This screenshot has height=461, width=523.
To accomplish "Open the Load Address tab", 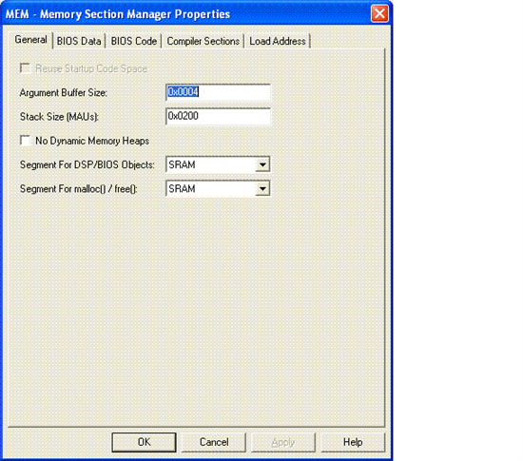I will pyautogui.click(x=278, y=41).
